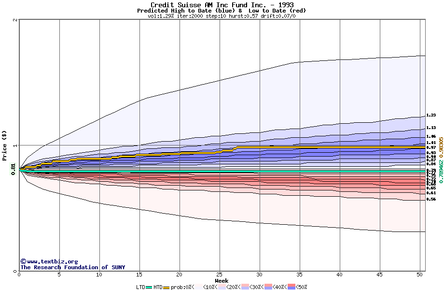Click the right-side price label 0.93

coord(431,153)
